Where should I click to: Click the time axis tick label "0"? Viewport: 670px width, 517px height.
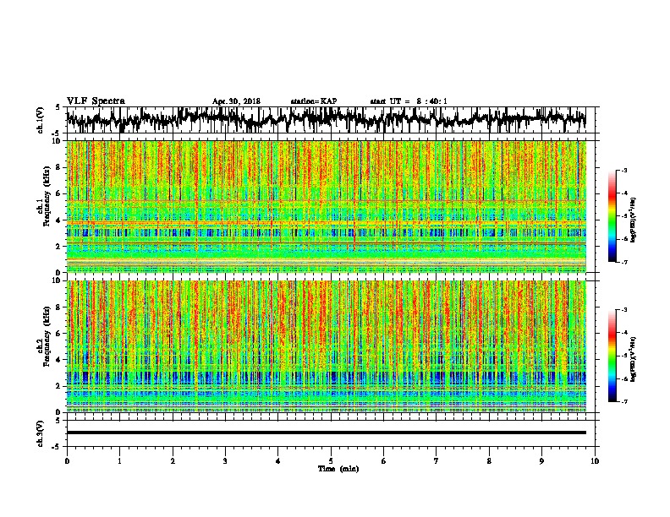[67, 461]
